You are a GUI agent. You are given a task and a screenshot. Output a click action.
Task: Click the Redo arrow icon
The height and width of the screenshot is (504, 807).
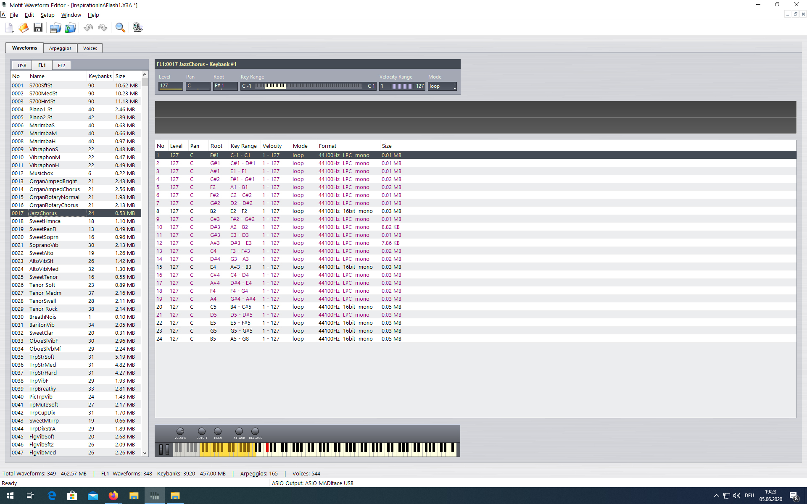click(103, 28)
